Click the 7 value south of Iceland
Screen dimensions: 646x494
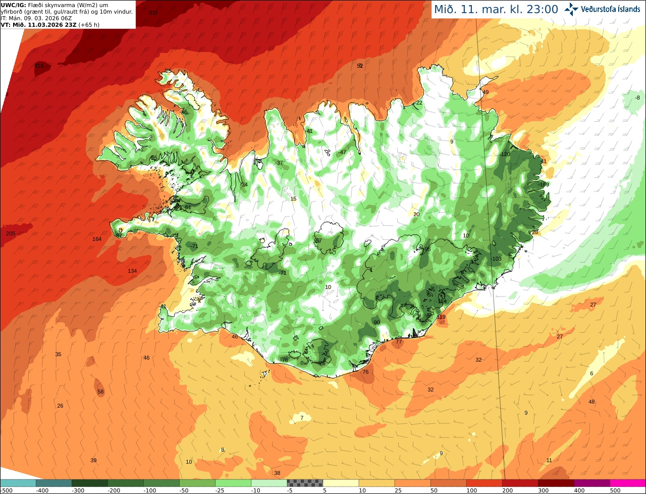tap(302, 418)
